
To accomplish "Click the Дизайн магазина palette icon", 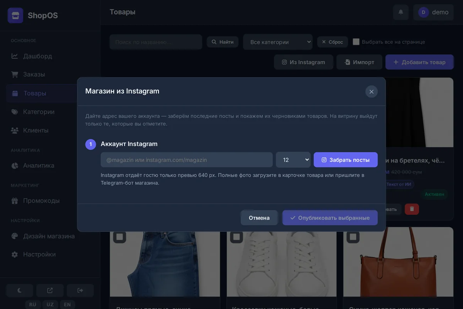I will coord(15,236).
